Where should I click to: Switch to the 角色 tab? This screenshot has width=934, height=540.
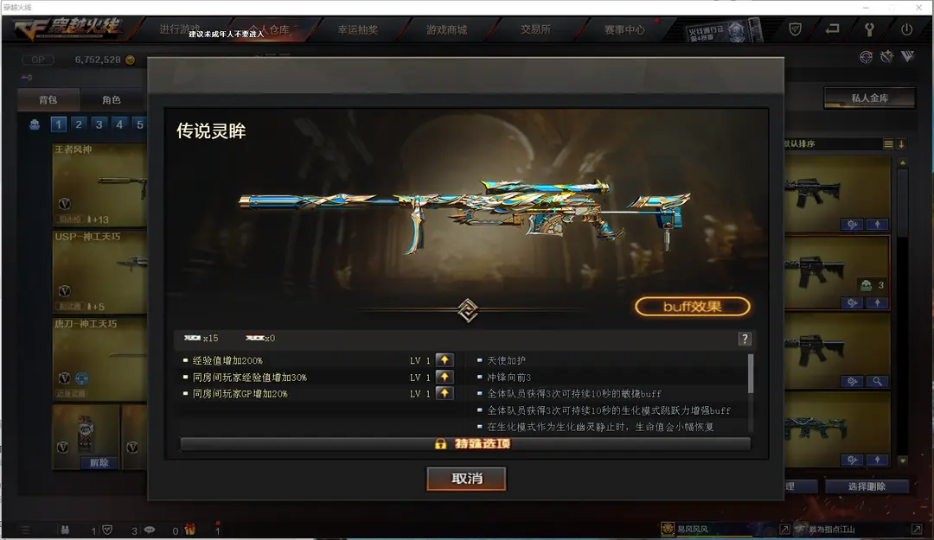pos(112,99)
